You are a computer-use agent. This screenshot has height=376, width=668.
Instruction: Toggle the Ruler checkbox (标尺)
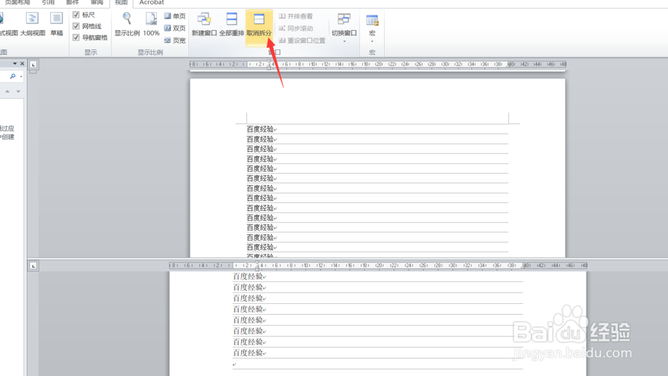(x=76, y=15)
